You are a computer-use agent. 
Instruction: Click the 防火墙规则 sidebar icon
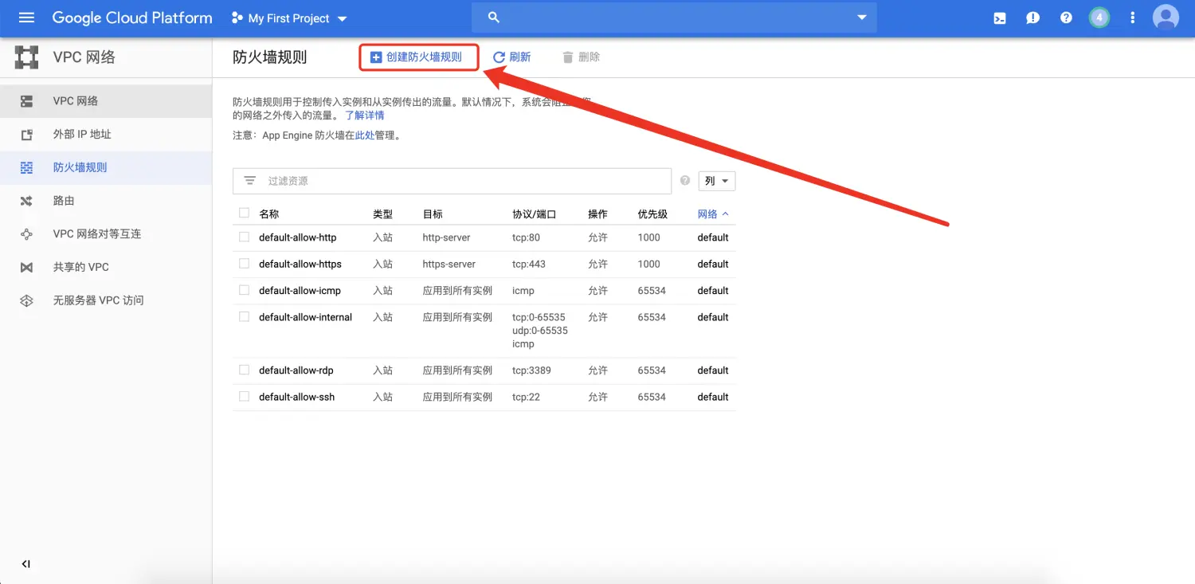[26, 167]
